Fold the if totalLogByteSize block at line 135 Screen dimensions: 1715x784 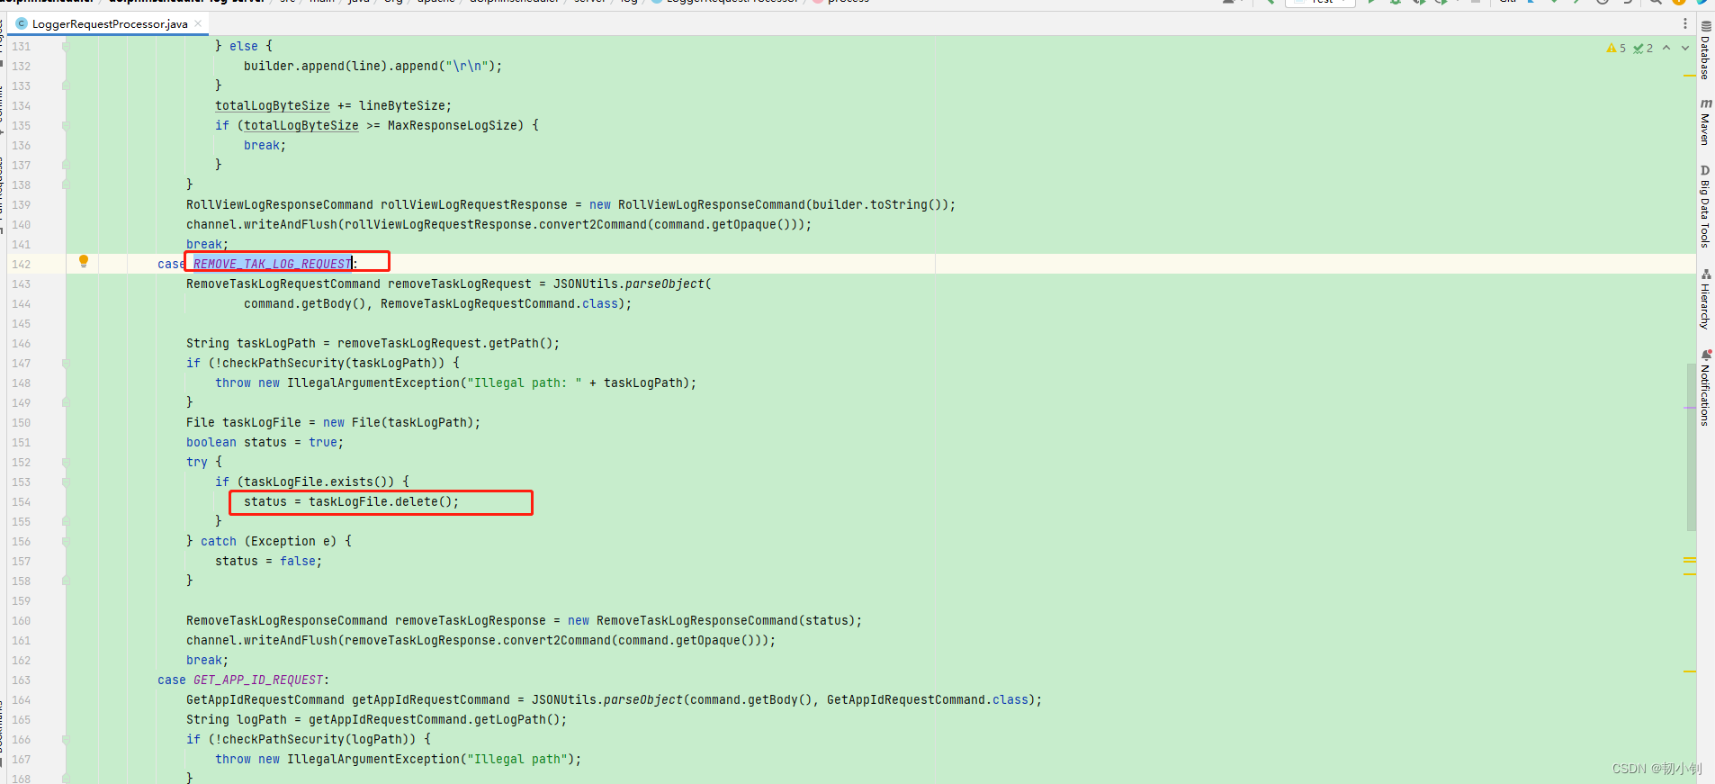[x=65, y=126]
